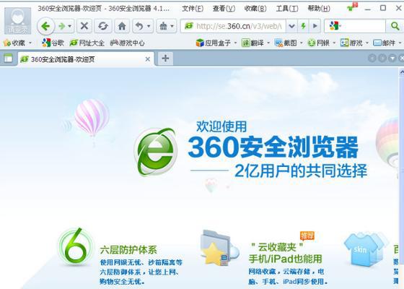
Task: Click the user avatar login icon
Action: click(x=17, y=21)
